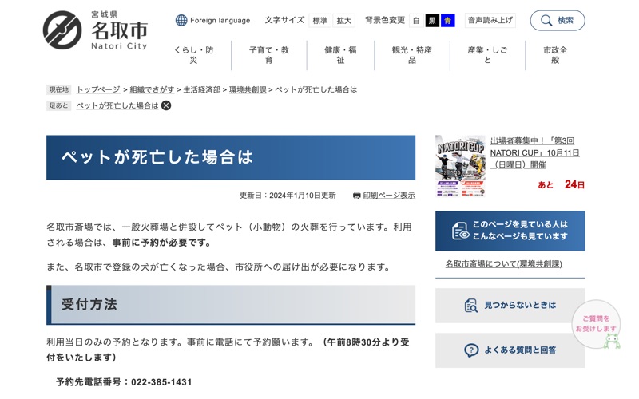Open footprint link ペットが死亡した場合は
The image size is (639, 399).
(117, 105)
